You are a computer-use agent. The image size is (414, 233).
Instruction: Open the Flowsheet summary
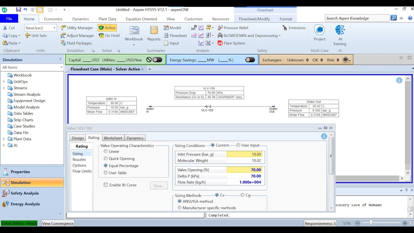coord(175,36)
